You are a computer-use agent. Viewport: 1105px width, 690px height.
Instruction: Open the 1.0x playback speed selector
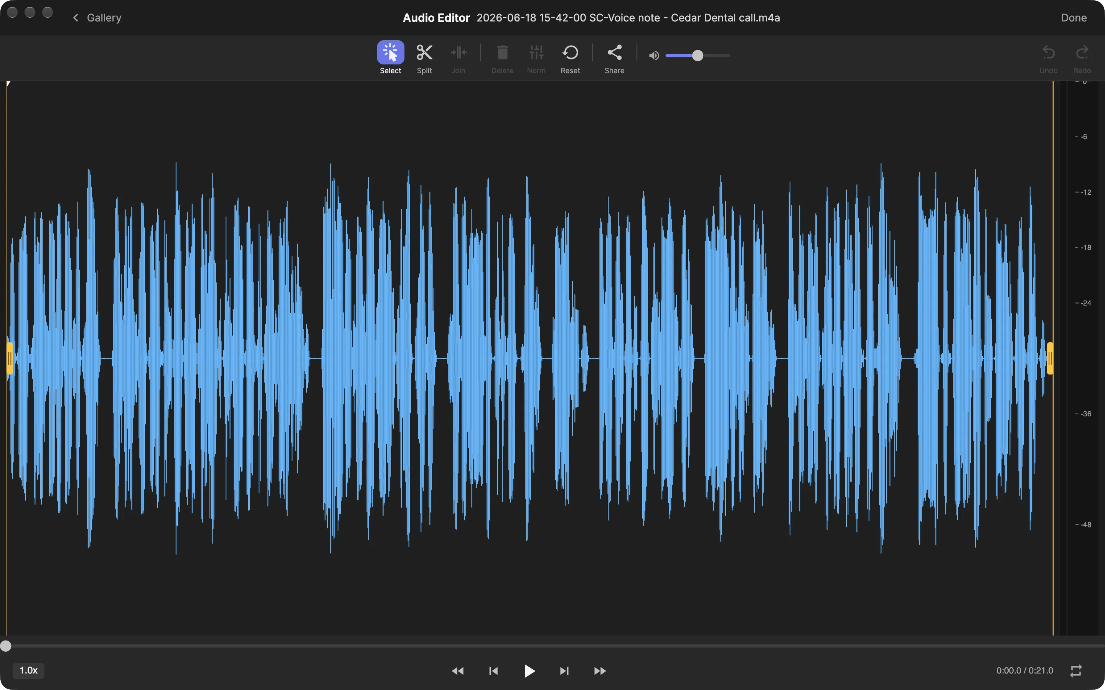pyautogui.click(x=28, y=670)
